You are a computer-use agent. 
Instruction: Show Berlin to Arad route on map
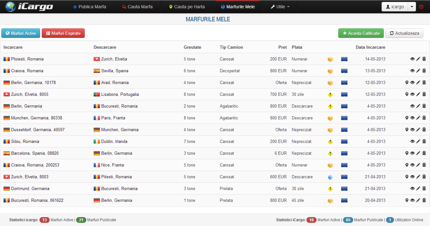[407, 82]
